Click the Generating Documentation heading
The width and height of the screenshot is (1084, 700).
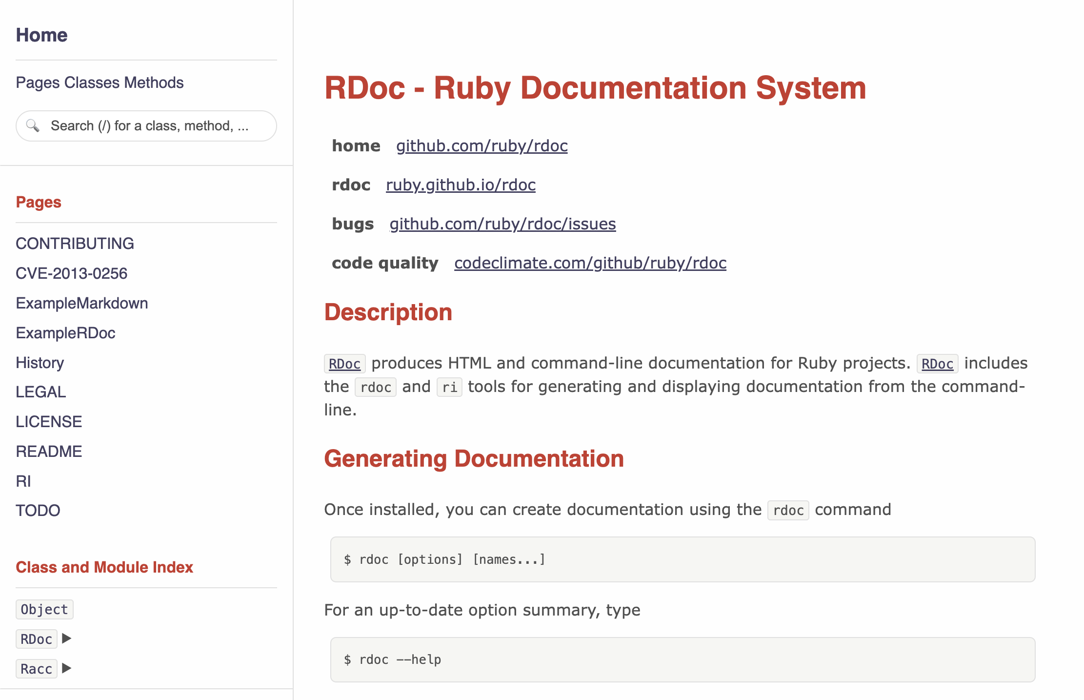474,459
